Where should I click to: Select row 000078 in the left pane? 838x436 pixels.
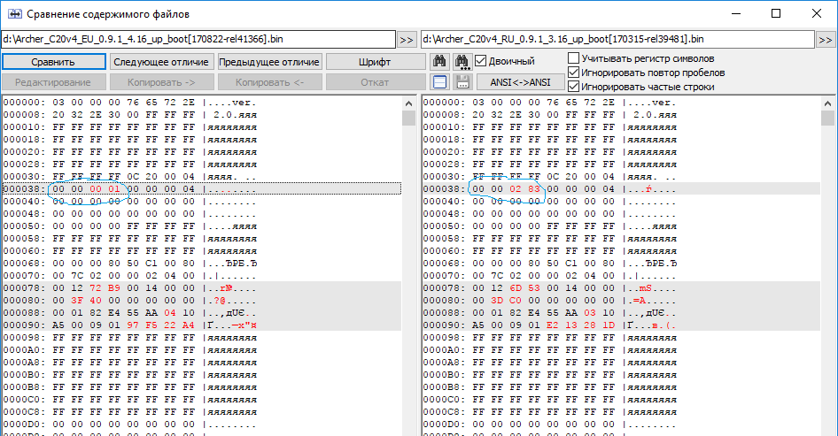201,288
